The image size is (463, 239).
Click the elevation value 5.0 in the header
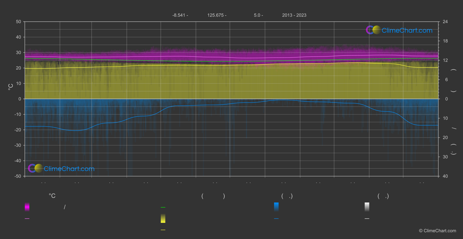[257, 15]
